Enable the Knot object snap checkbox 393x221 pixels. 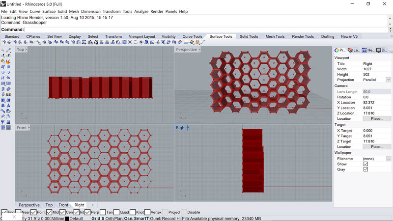pos(133,212)
